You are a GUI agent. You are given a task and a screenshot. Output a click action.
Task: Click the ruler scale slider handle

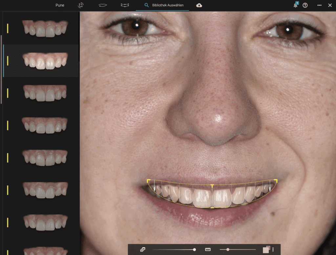click(x=228, y=249)
